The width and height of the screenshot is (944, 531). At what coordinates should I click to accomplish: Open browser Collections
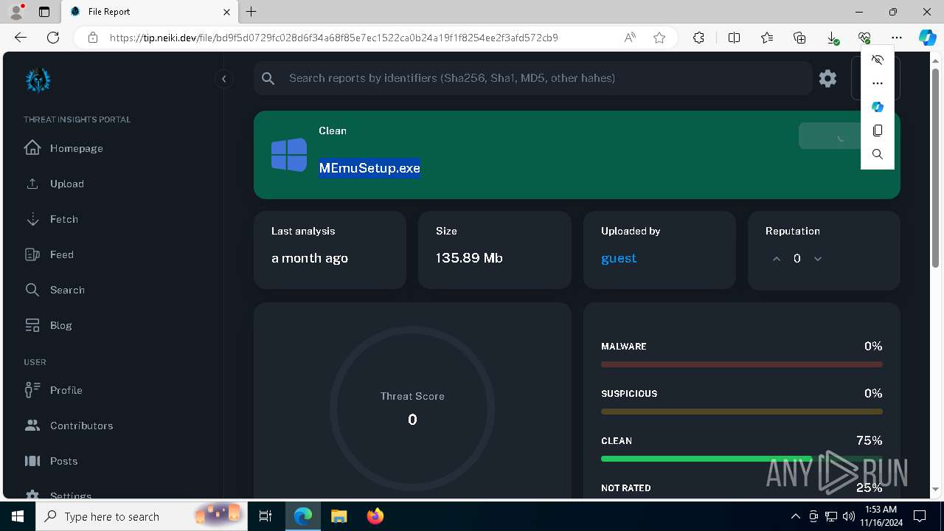[799, 38]
